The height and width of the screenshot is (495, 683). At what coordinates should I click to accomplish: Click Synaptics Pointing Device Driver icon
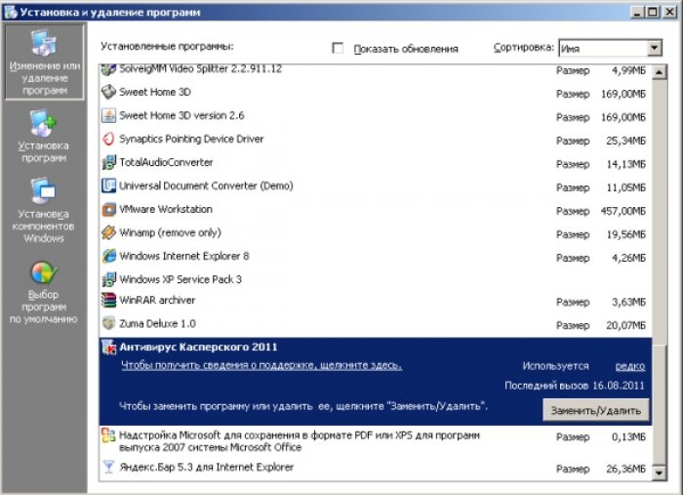pos(108,139)
